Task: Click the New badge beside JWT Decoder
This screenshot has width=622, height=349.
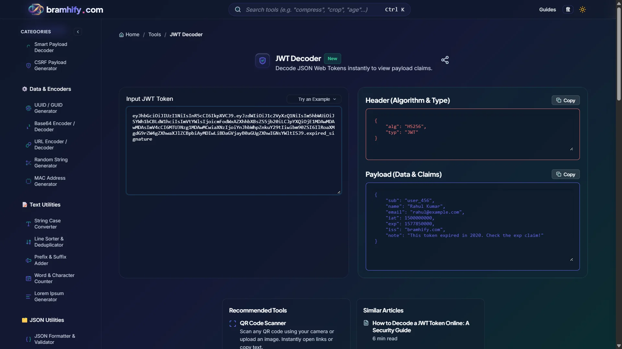Action: point(332,58)
